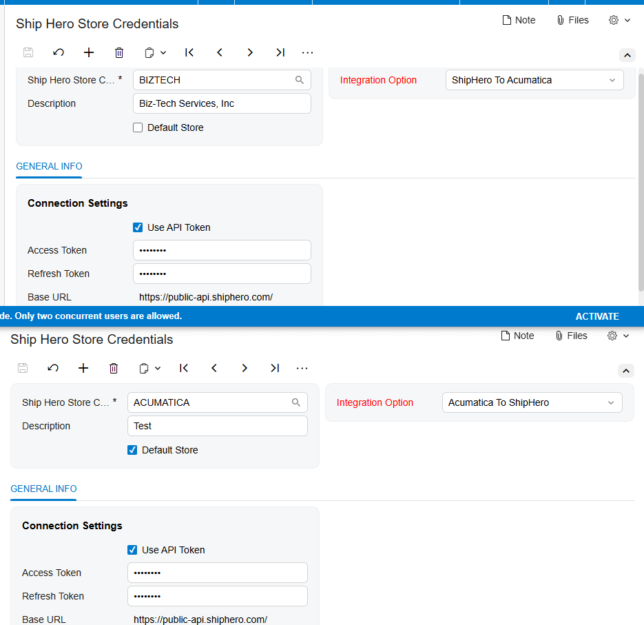The height and width of the screenshot is (625, 644).
Task: Delete the ACUMATICA store record
Action: click(114, 368)
